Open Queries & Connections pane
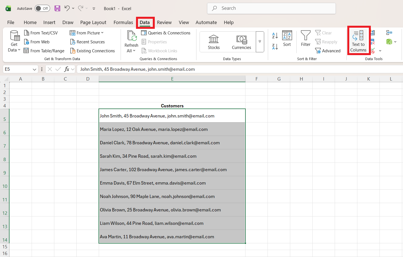The image size is (403, 257). point(166,33)
